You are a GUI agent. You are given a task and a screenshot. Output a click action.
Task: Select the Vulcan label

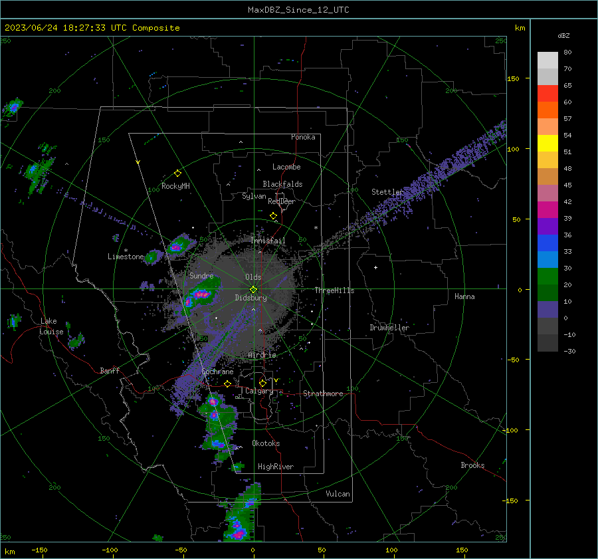pyautogui.click(x=338, y=494)
